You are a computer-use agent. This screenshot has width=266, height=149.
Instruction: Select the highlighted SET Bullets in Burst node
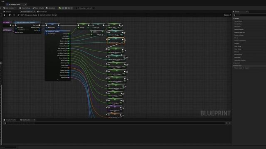(x=116, y=41)
